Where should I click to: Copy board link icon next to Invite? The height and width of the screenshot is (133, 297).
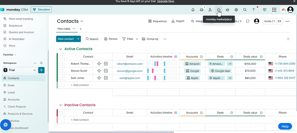point(279,21)
